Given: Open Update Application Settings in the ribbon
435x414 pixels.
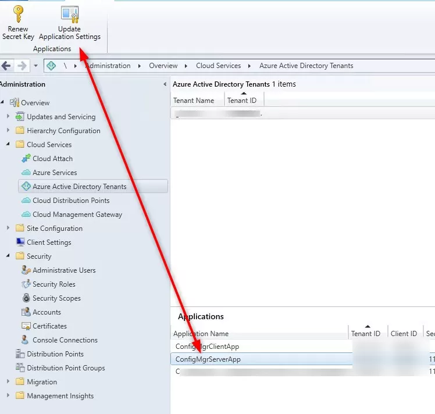Looking at the screenshot, I should point(70,23).
